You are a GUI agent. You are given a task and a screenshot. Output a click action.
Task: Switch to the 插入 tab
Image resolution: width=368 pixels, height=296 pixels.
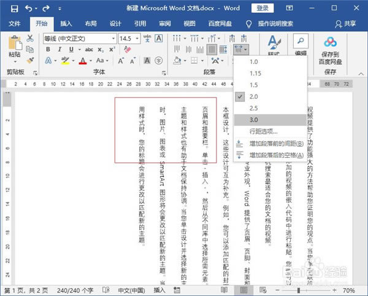tap(66, 23)
